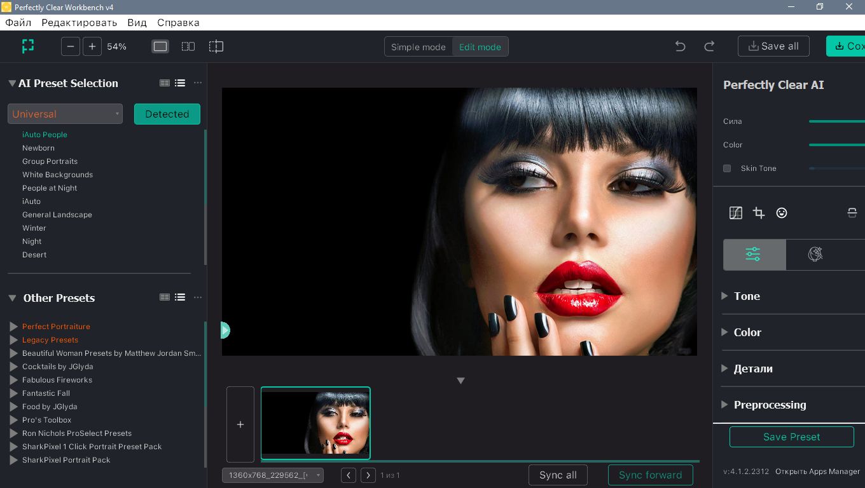Switch to side-by-side compare view icon
Viewport: 865px width, 488px height.
coord(188,46)
